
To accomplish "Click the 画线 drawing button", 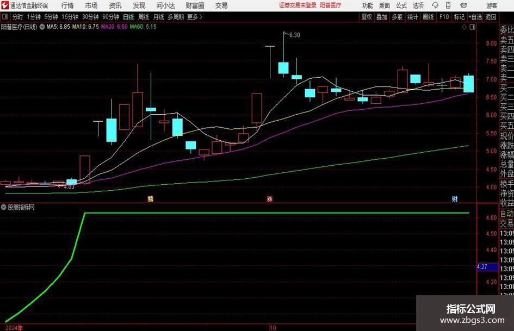I will [x=429, y=17].
